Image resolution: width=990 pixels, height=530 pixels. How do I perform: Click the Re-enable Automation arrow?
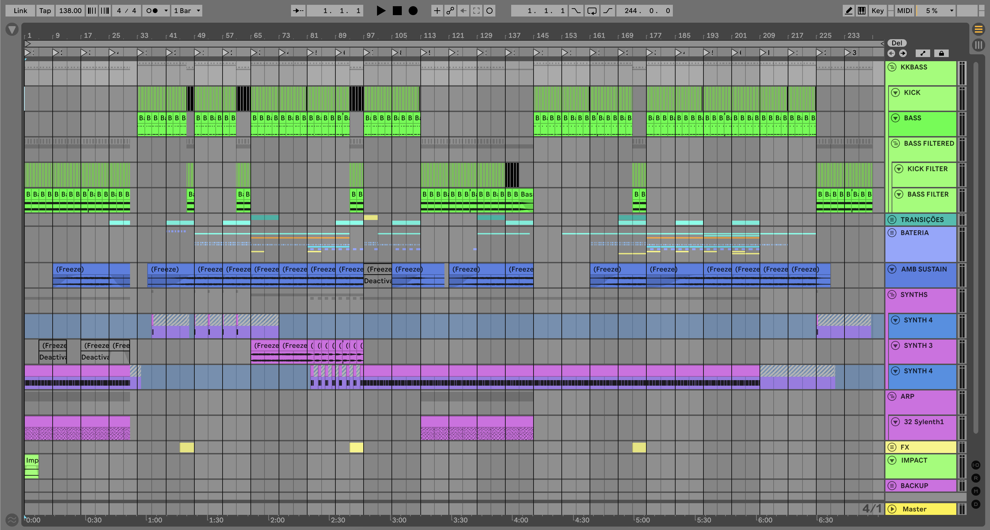pos(463,11)
